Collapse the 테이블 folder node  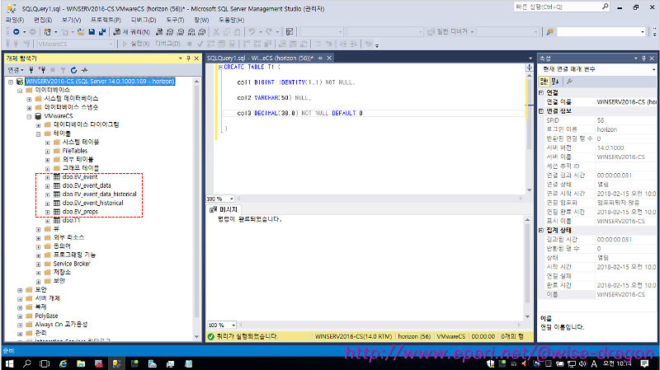[x=38, y=134]
